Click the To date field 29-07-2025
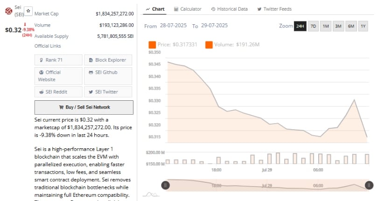The width and height of the screenshot is (385, 201). (x=214, y=26)
